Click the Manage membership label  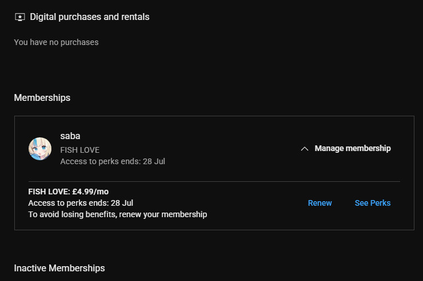coord(352,148)
